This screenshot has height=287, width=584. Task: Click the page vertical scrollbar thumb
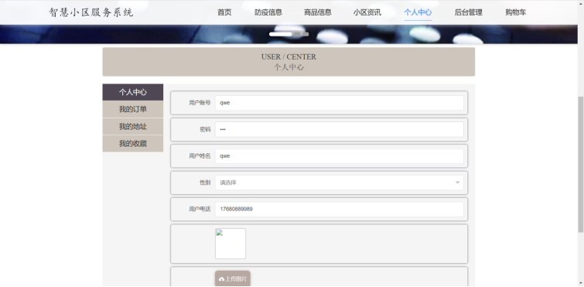(580, 165)
